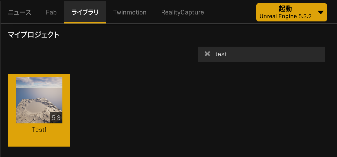This screenshot has height=157, width=337.
Task: Open the Fab tab
Action: click(51, 12)
